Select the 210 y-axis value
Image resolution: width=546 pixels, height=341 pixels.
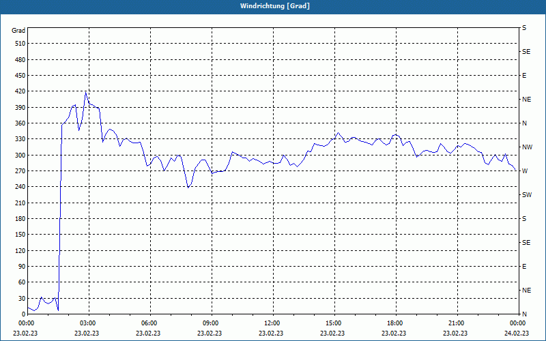[20, 203]
